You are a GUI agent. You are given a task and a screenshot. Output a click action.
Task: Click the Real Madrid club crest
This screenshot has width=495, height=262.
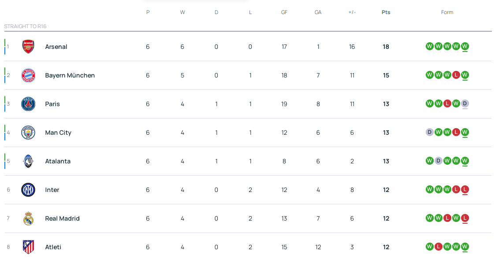tap(28, 218)
